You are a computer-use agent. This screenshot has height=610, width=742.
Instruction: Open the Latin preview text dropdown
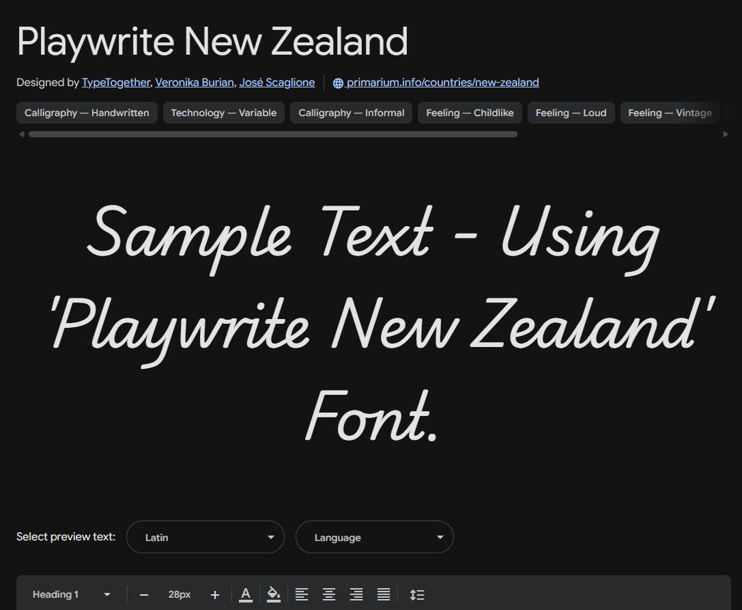coord(205,537)
